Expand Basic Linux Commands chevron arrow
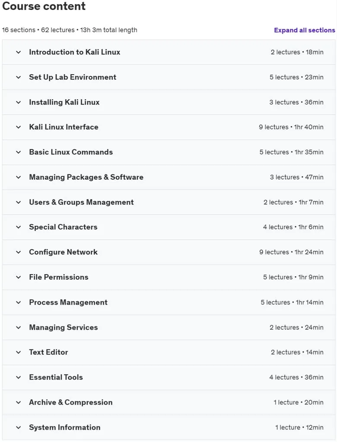337x442 pixels. (18, 152)
